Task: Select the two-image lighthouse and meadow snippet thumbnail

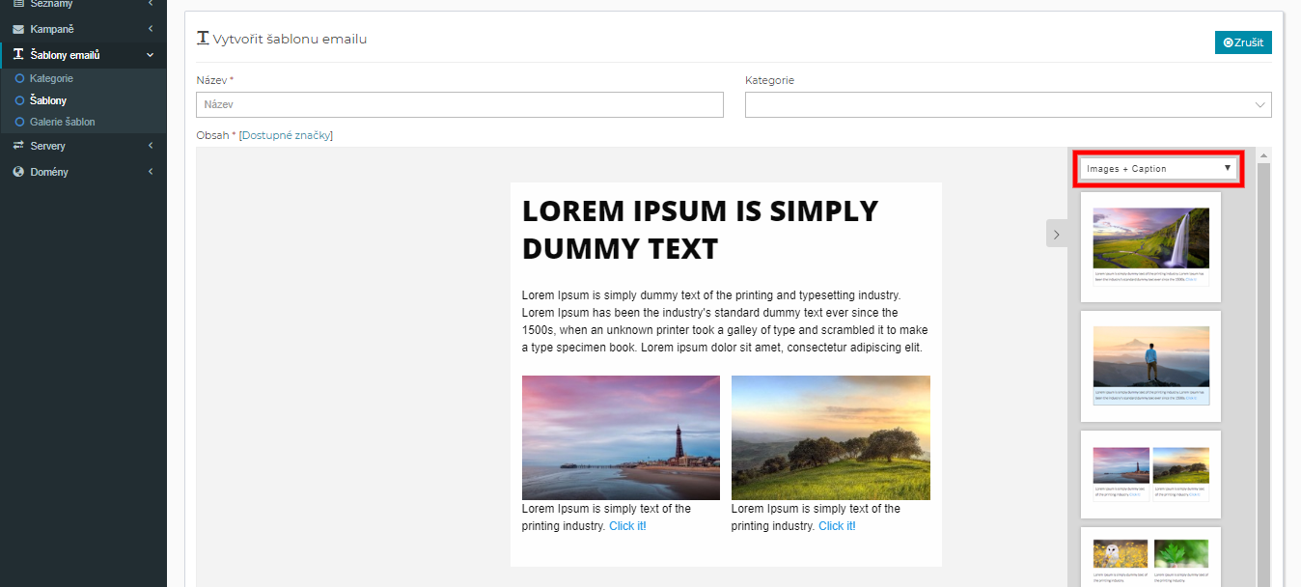Action: point(1150,475)
